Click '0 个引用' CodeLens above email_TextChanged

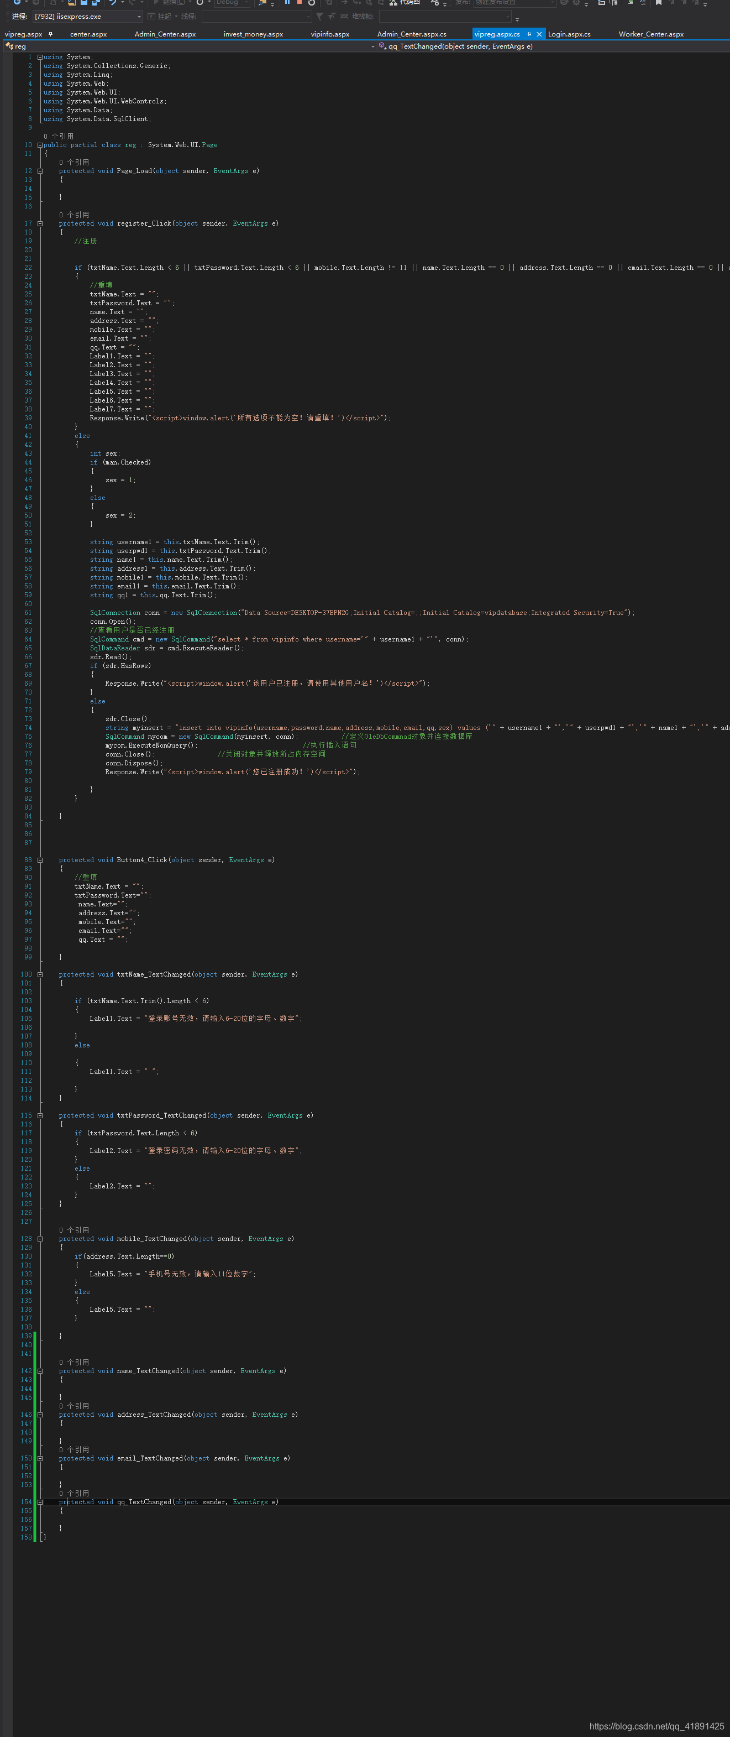click(x=74, y=1451)
